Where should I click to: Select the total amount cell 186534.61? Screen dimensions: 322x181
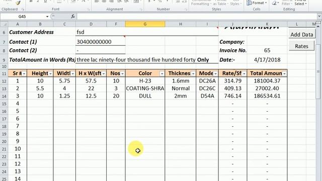[267, 96]
